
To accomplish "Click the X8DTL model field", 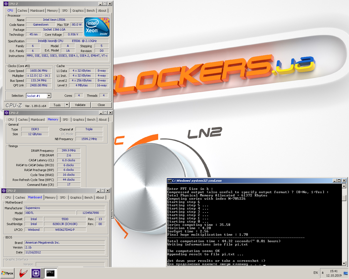I will click(x=50, y=213).
